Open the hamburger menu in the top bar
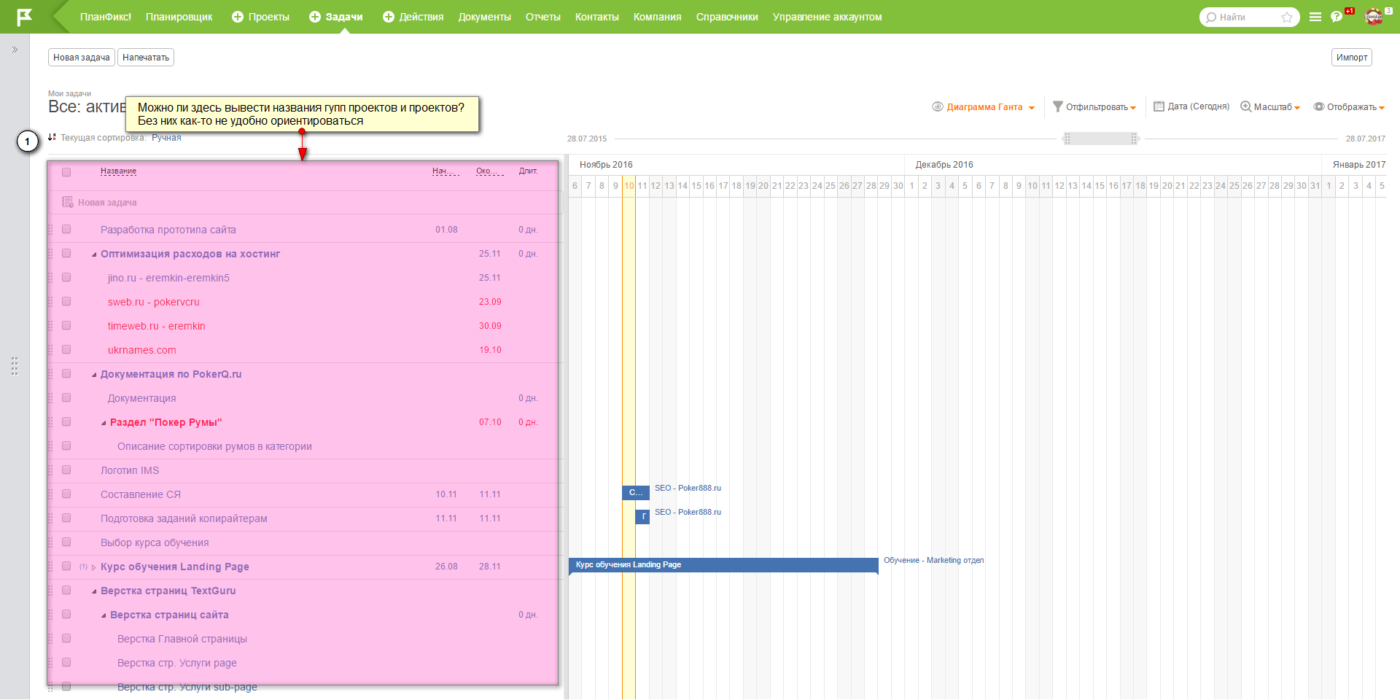Screen dimensions: 1400x700 (x=1315, y=17)
